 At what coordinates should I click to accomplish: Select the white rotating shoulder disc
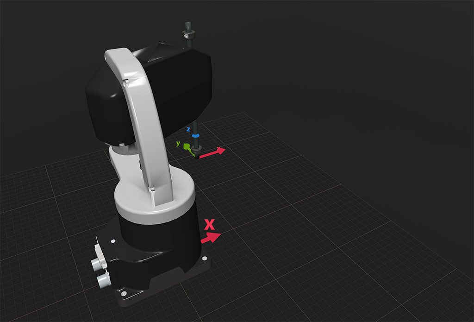coord(155,195)
